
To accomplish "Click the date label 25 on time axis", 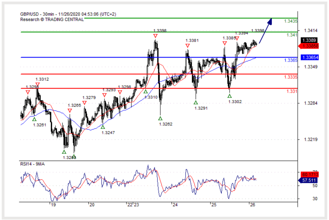I will [x=214, y=205].
